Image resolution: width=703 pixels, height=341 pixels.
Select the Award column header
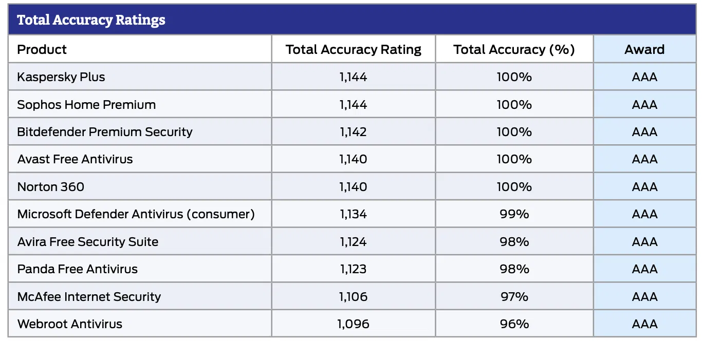644,49
